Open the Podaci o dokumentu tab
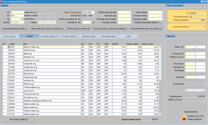The height and width of the screenshot is (125, 208). [175, 5]
